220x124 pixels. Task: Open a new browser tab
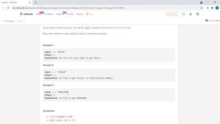[x=35, y=2]
